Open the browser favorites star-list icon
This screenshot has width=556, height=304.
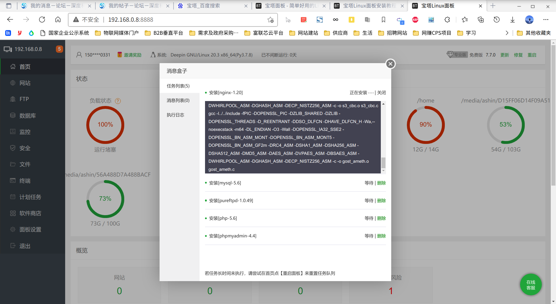(x=465, y=20)
